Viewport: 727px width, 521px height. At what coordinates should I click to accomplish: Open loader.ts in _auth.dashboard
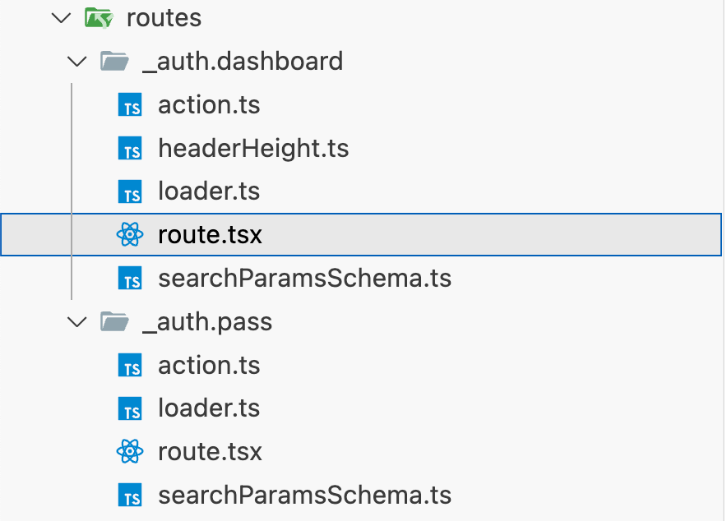[209, 191]
